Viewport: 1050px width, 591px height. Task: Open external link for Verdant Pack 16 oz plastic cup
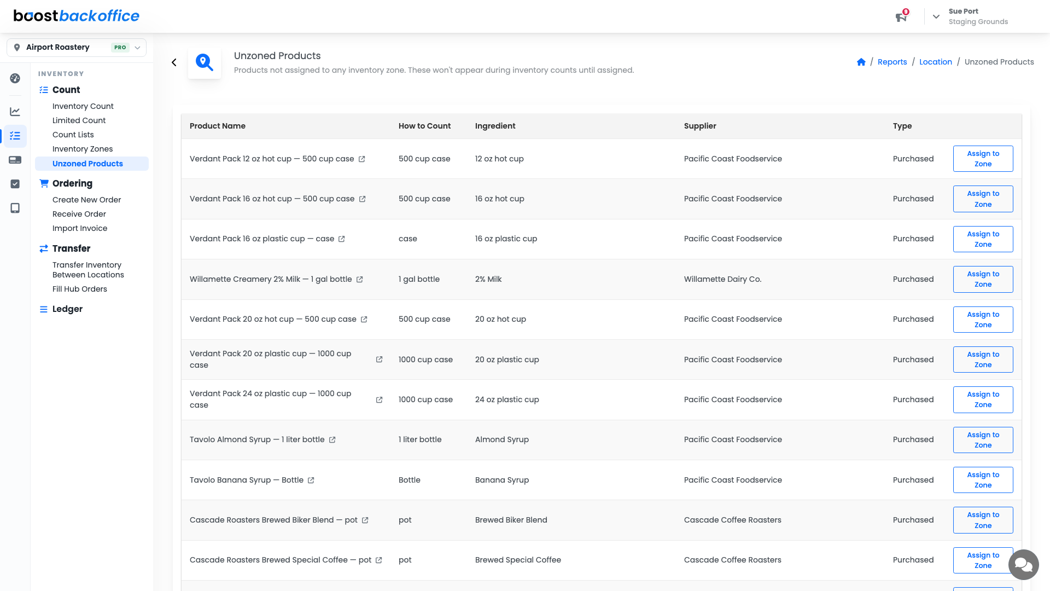(x=341, y=239)
